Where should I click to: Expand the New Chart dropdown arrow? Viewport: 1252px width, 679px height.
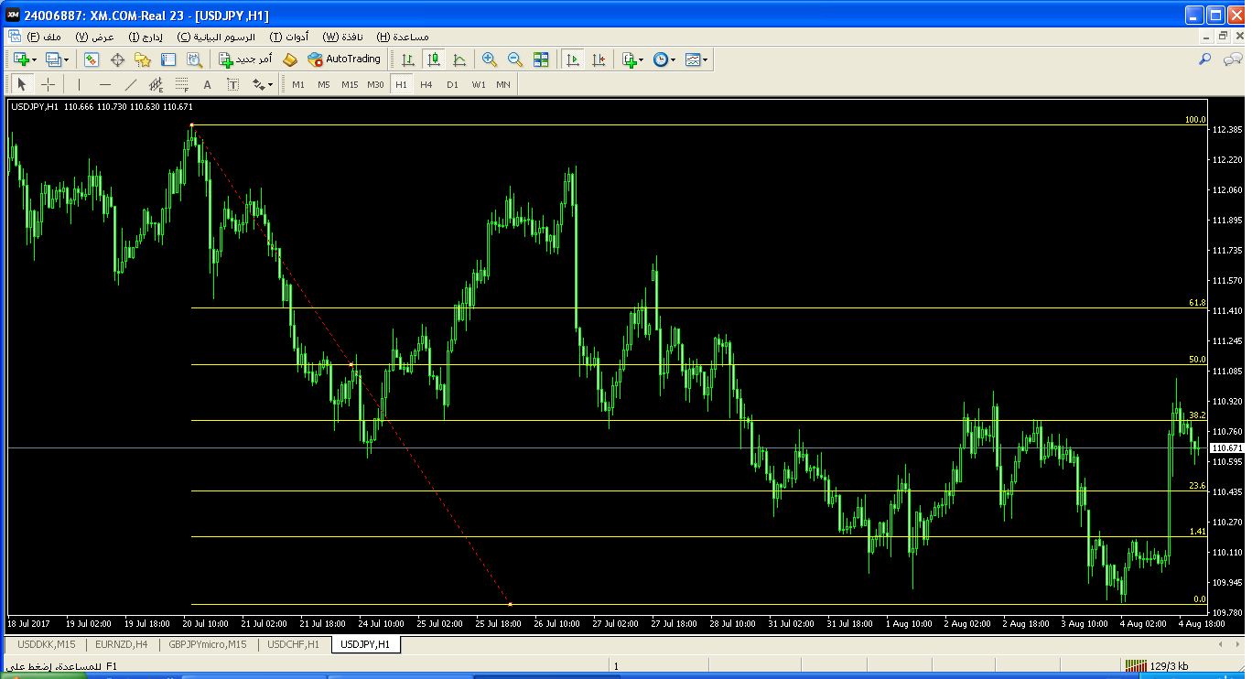point(35,59)
